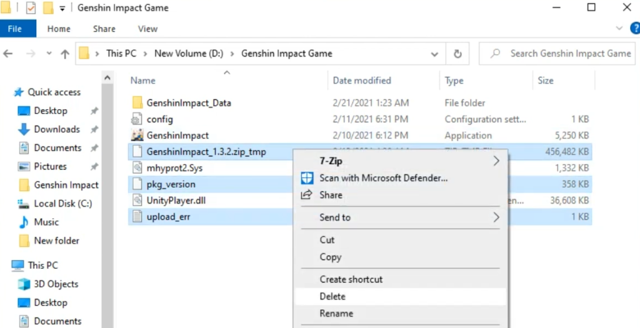Click the navigation pane scrollbar thumb
This screenshot has height=328, width=640.
coord(107,205)
